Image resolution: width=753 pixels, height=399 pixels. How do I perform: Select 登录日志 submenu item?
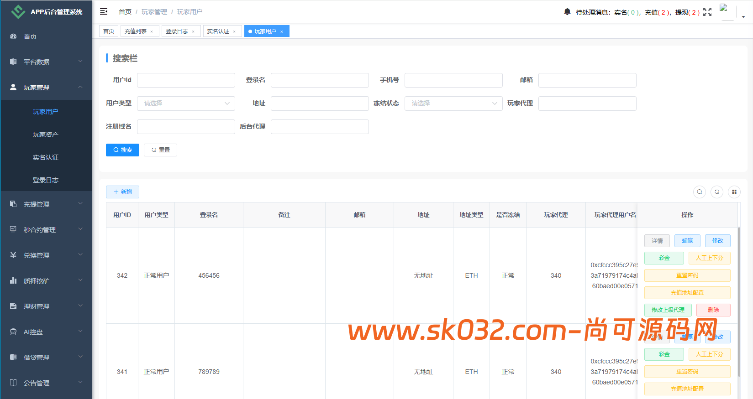pyautogui.click(x=46, y=180)
